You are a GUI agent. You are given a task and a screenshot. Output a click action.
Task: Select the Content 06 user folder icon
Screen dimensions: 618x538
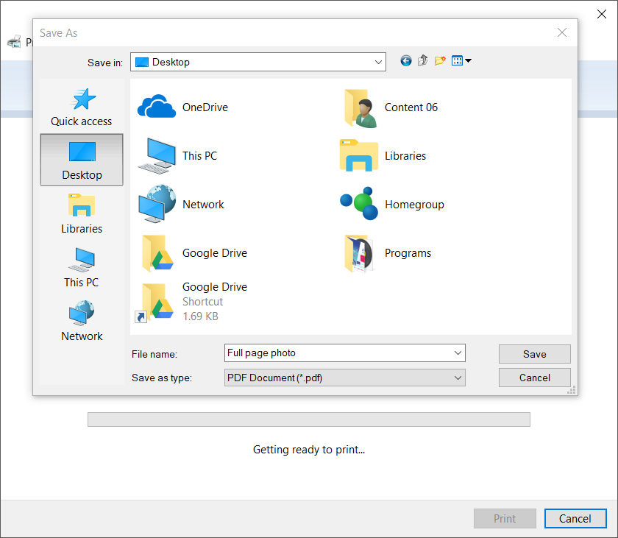coord(360,108)
